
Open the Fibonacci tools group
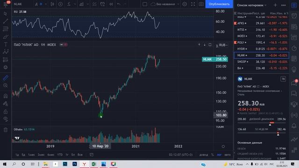(6, 29)
